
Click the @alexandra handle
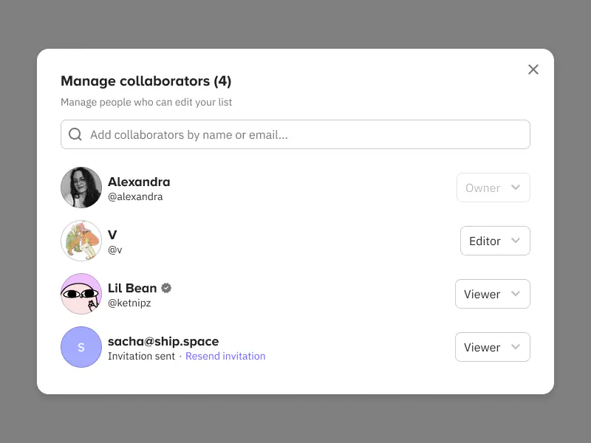(x=135, y=196)
